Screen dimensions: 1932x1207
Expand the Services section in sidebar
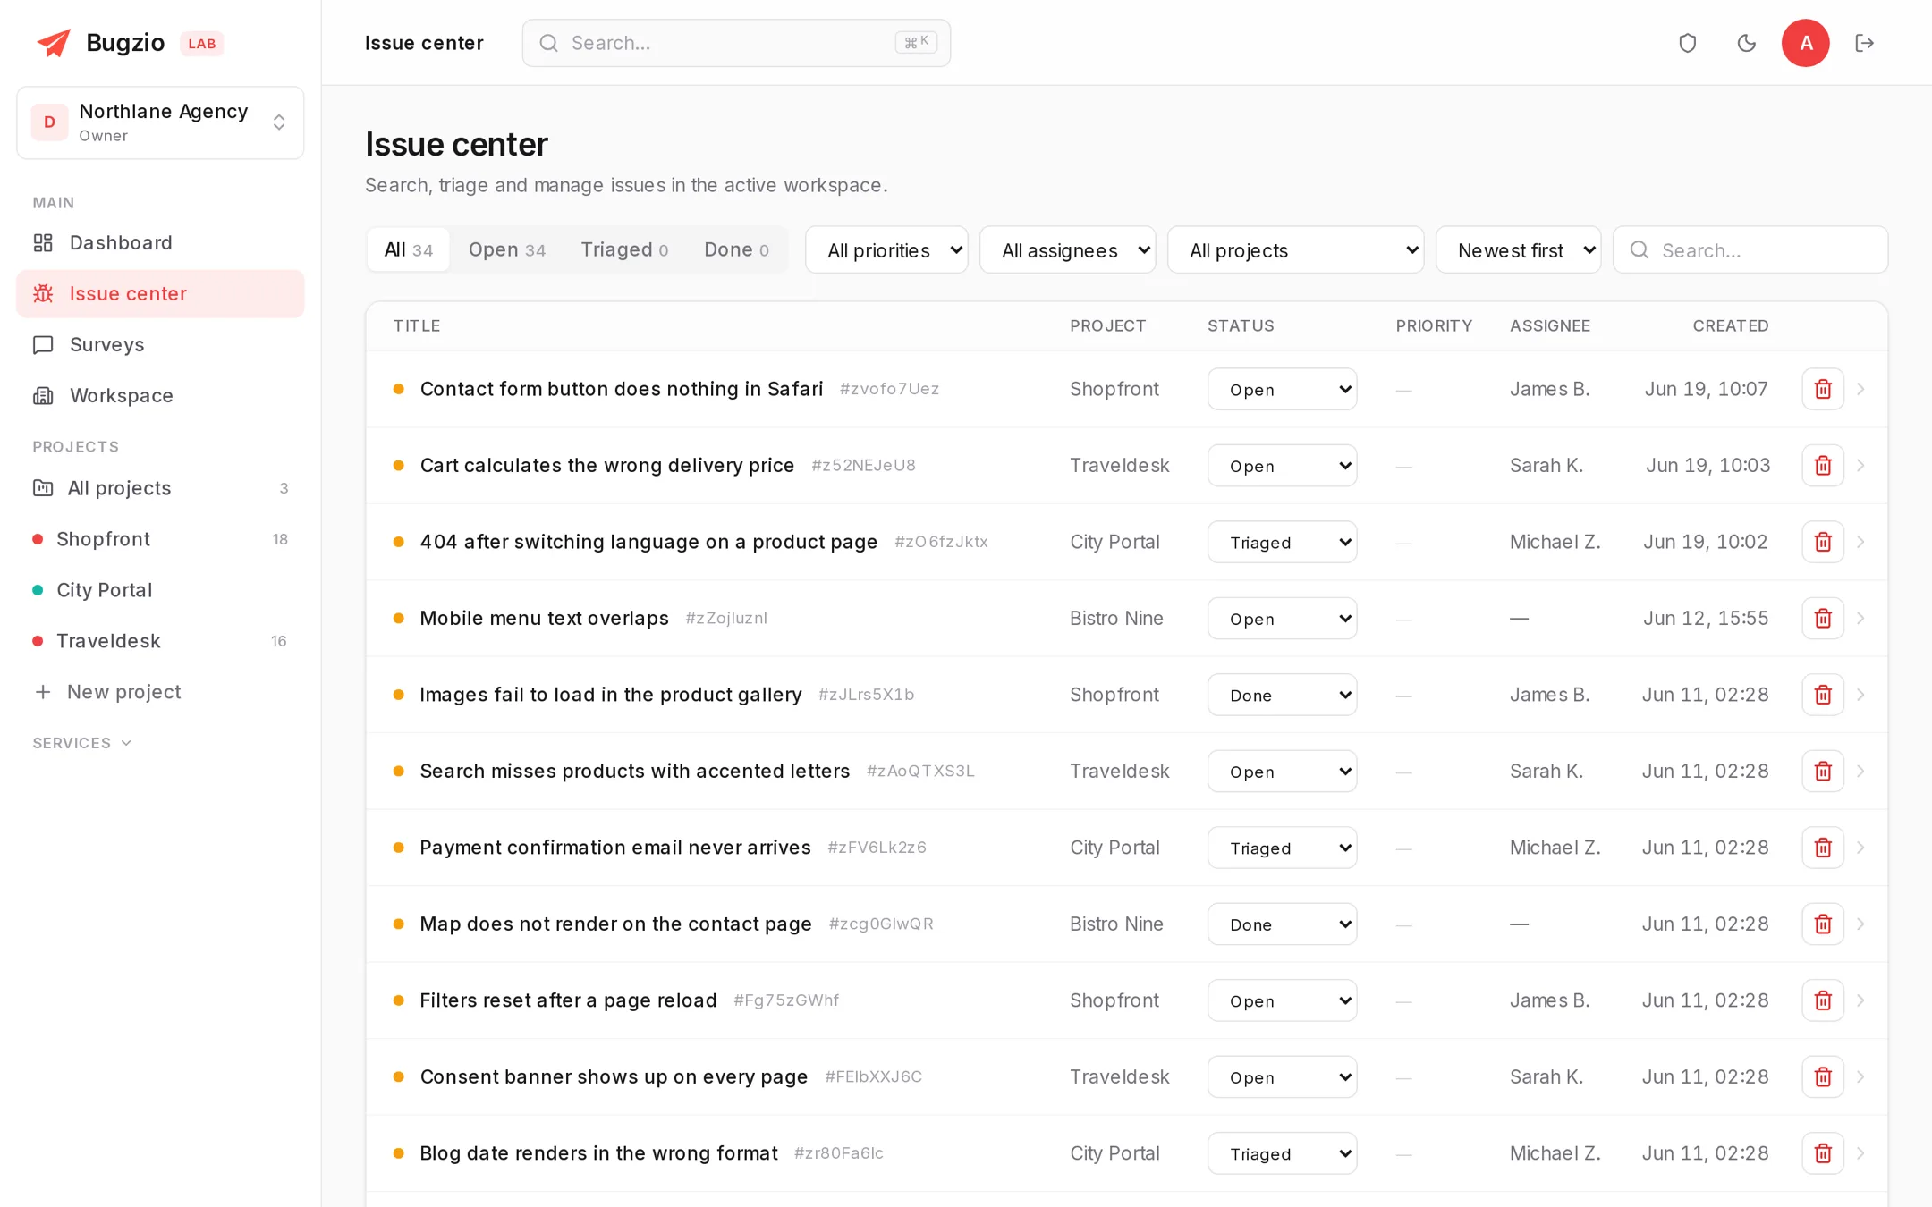(x=82, y=743)
